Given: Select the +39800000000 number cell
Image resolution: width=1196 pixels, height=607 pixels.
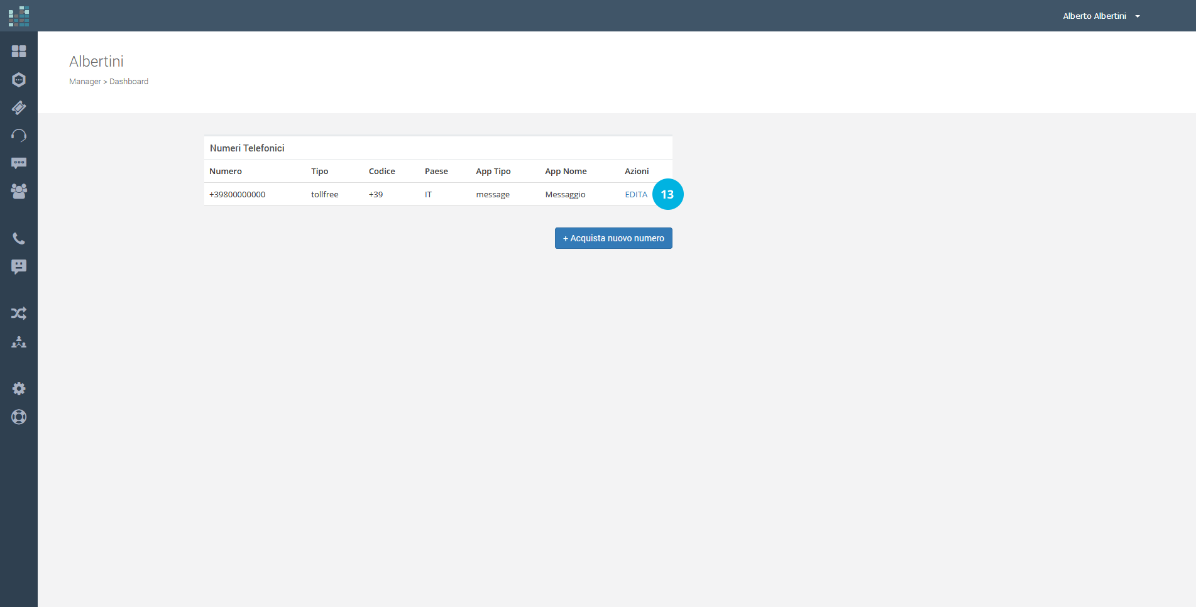Looking at the screenshot, I should pyautogui.click(x=238, y=194).
